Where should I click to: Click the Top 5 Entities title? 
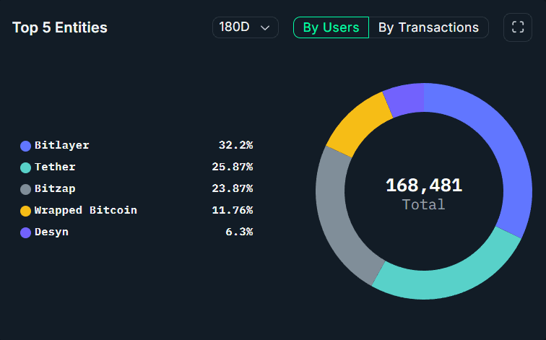(60, 28)
